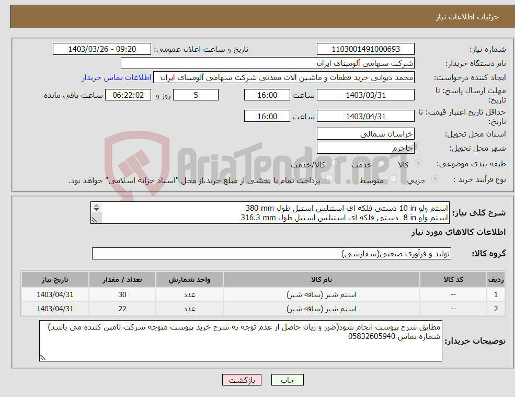The width and height of the screenshot is (515, 397).
Task: Click row 2 item name استم شیر
Action: [x=322, y=309]
